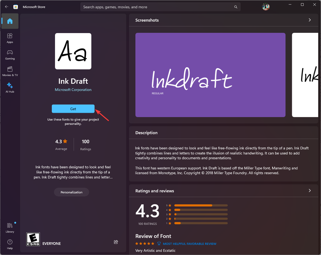
Task: Click the Description section heading
Action: [x=146, y=133]
